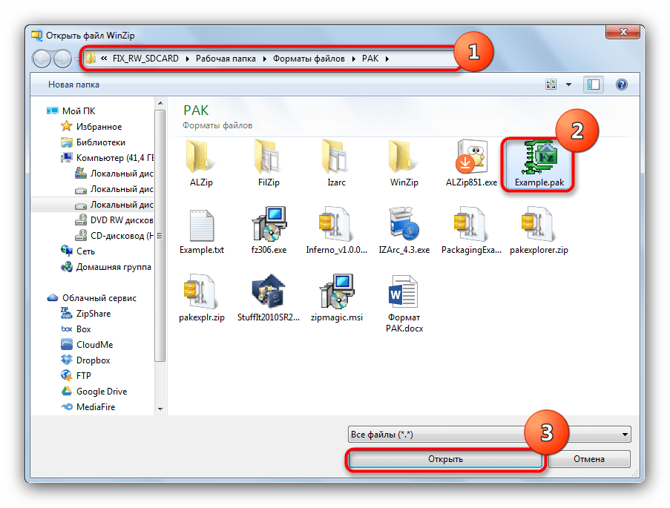Select CD-дисковод in the navigation tree
Screen dimensions: 670x508
[114, 236]
